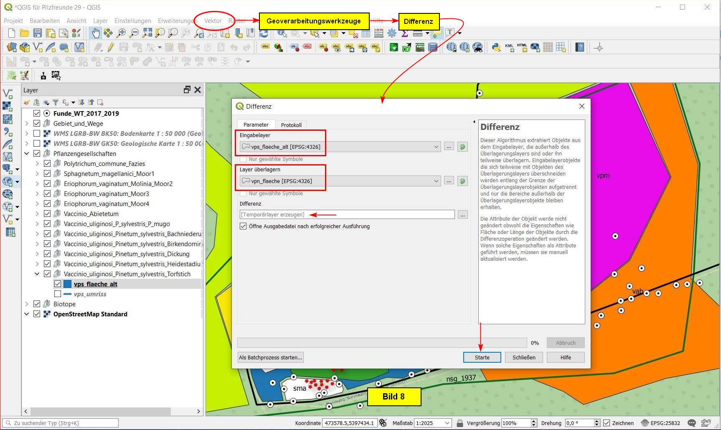Open the Eingabelayer dropdown list
The width and height of the screenshot is (721, 430).
[436, 147]
